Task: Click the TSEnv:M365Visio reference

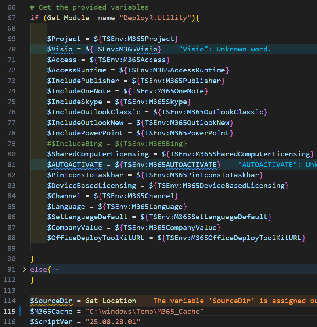Action: (126, 49)
